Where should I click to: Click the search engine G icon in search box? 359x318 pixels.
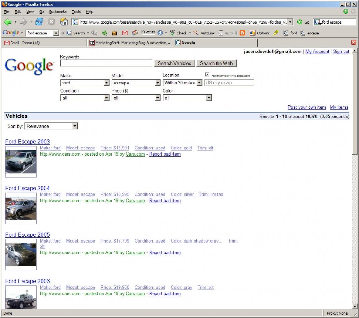[x=317, y=22]
